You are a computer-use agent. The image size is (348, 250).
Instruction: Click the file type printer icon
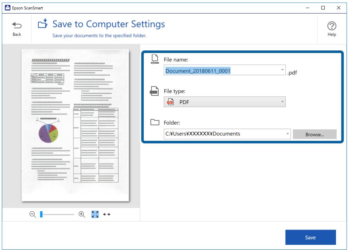point(154,91)
